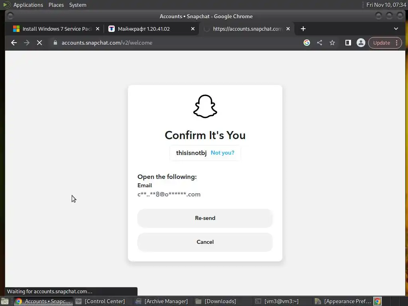Switch to Accounts Snapchat taskbar window
This screenshot has height=306, width=408.
pyautogui.click(x=43, y=301)
